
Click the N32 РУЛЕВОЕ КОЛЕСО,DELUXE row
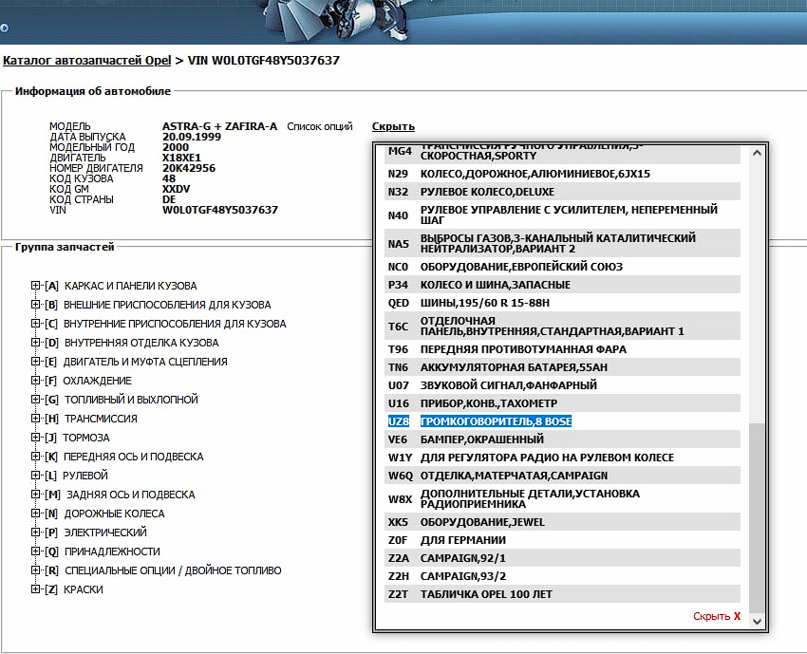(562, 192)
